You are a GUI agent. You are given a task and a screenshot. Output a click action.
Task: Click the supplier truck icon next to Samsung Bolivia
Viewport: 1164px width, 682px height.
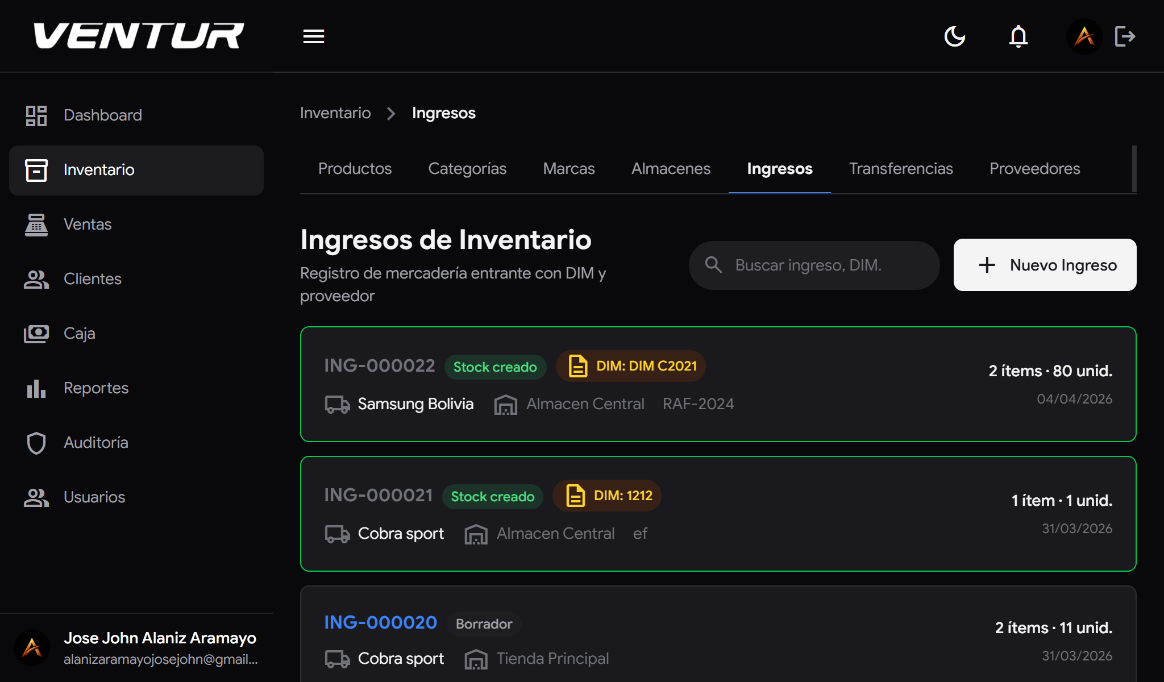pyautogui.click(x=338, y=404)
